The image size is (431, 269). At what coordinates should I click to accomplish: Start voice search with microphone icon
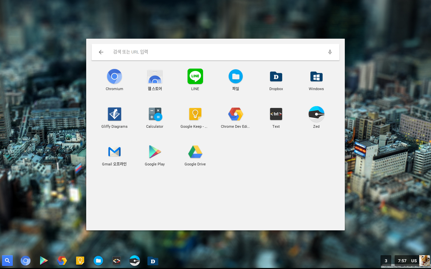point(330,52)
